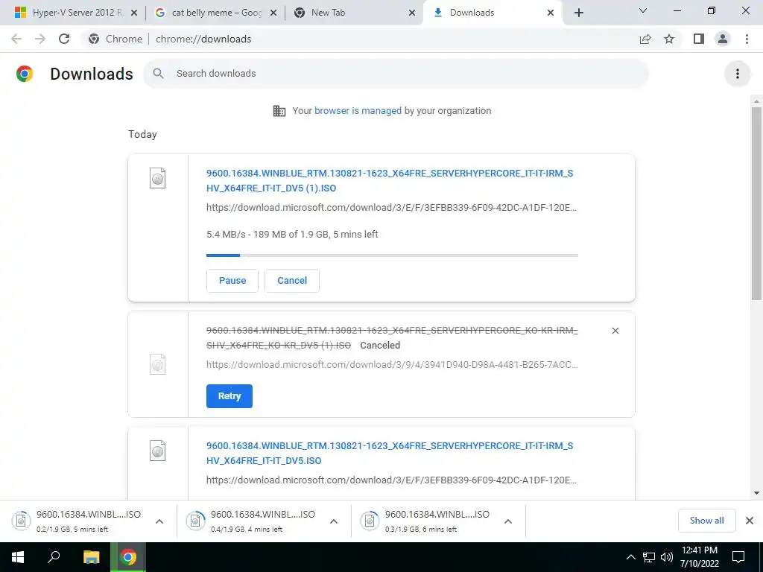The height and width of the screenshot is (572, 763).
Task: Close the Hyper-V Server 2012 tab
Action: 134,13
